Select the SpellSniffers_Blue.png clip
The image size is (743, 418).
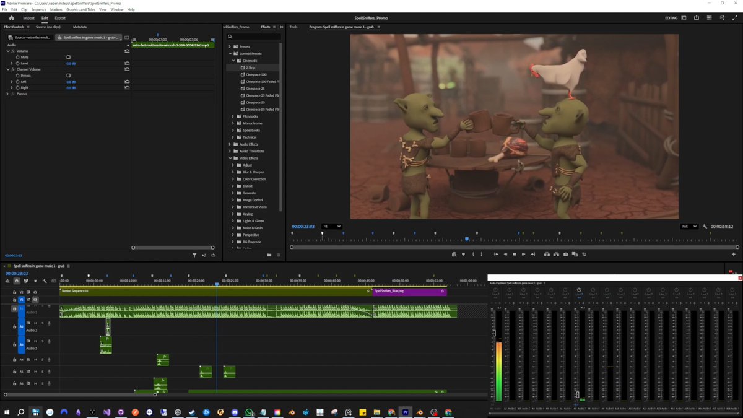[x=409, y=290]
